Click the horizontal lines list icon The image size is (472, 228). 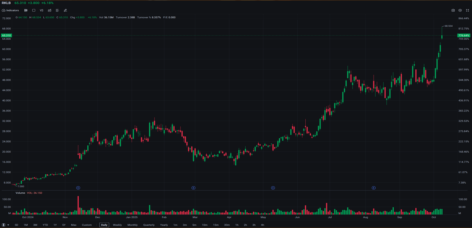(57, 11)
